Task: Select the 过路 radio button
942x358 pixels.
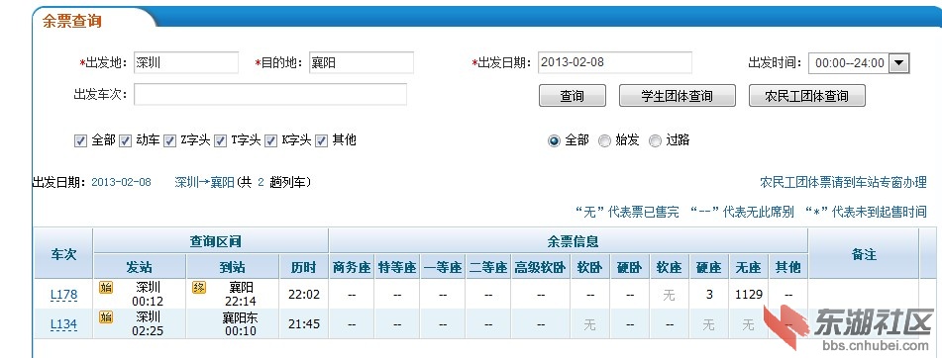Action: tap(655, 140)
